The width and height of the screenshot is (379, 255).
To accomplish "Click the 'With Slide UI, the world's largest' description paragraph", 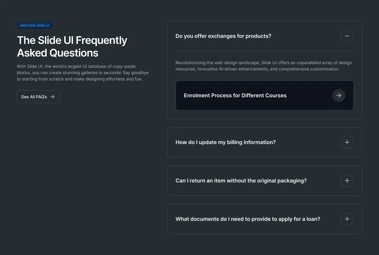I will click(83, 73).
